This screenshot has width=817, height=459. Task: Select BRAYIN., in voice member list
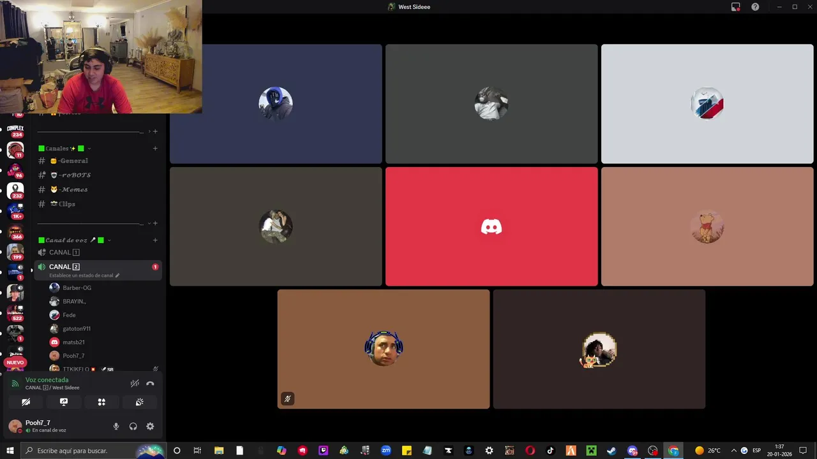[x=104, y=302]
